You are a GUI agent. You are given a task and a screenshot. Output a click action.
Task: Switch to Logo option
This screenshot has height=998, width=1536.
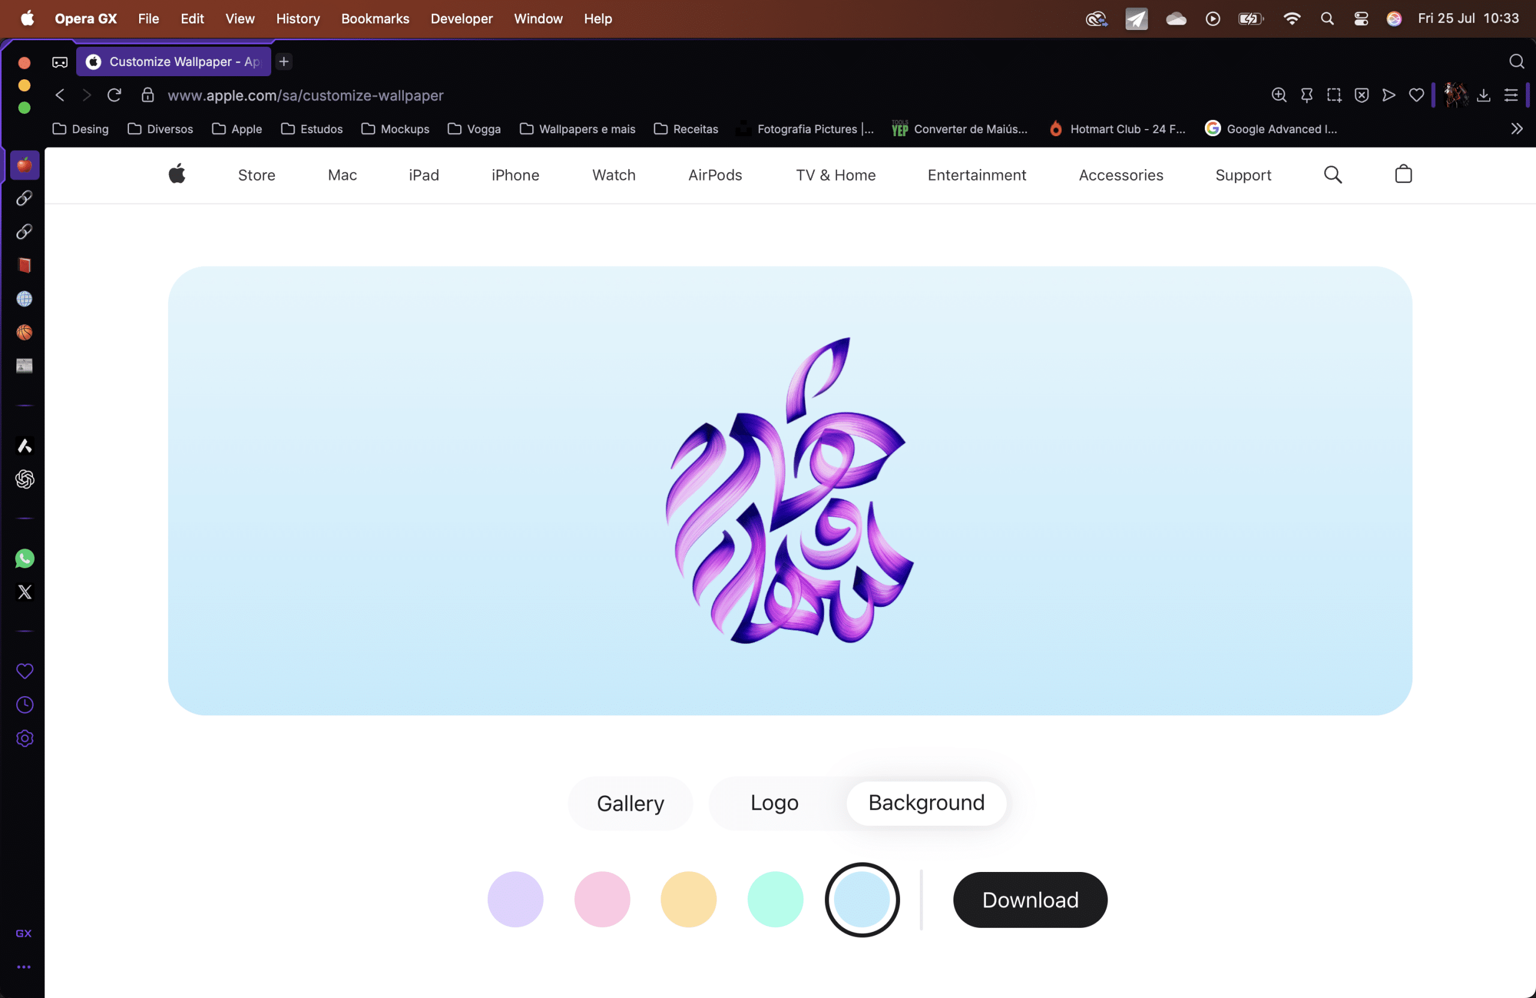pos(775,802)
